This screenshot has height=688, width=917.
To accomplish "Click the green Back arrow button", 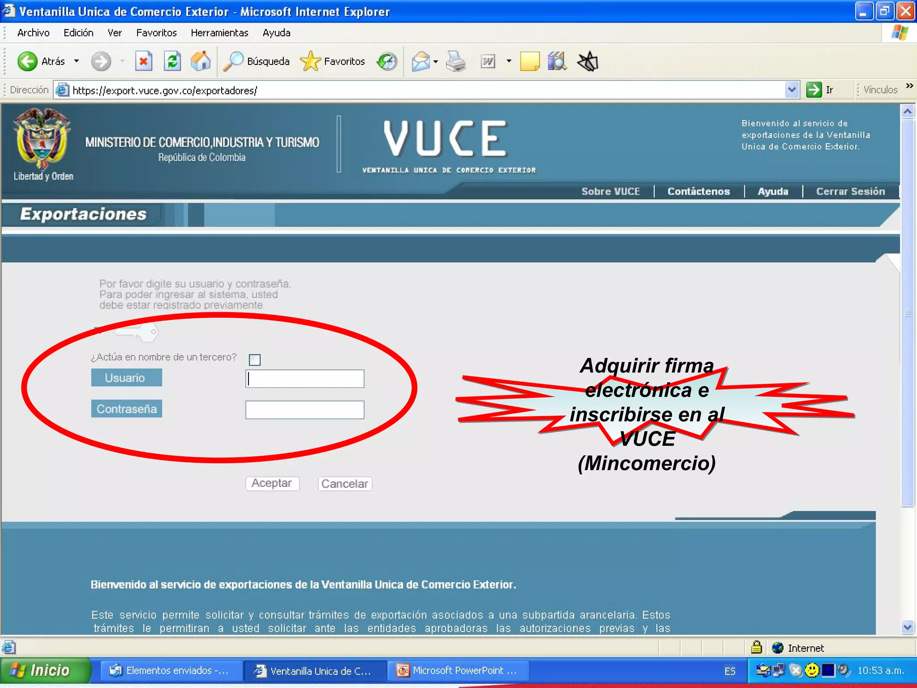I will tap(28, 61).
